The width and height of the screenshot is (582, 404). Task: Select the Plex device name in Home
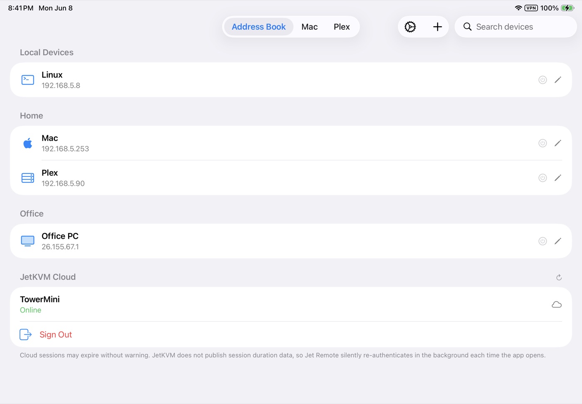tap(50, 173)
